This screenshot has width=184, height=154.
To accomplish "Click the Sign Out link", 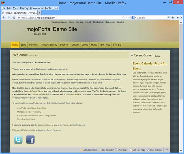I will 120,22.
